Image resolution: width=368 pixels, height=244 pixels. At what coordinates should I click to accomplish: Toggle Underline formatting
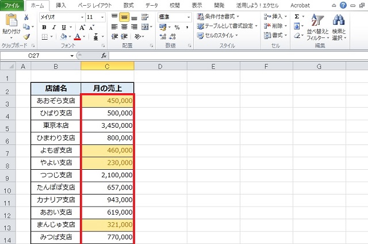point(64,28)
